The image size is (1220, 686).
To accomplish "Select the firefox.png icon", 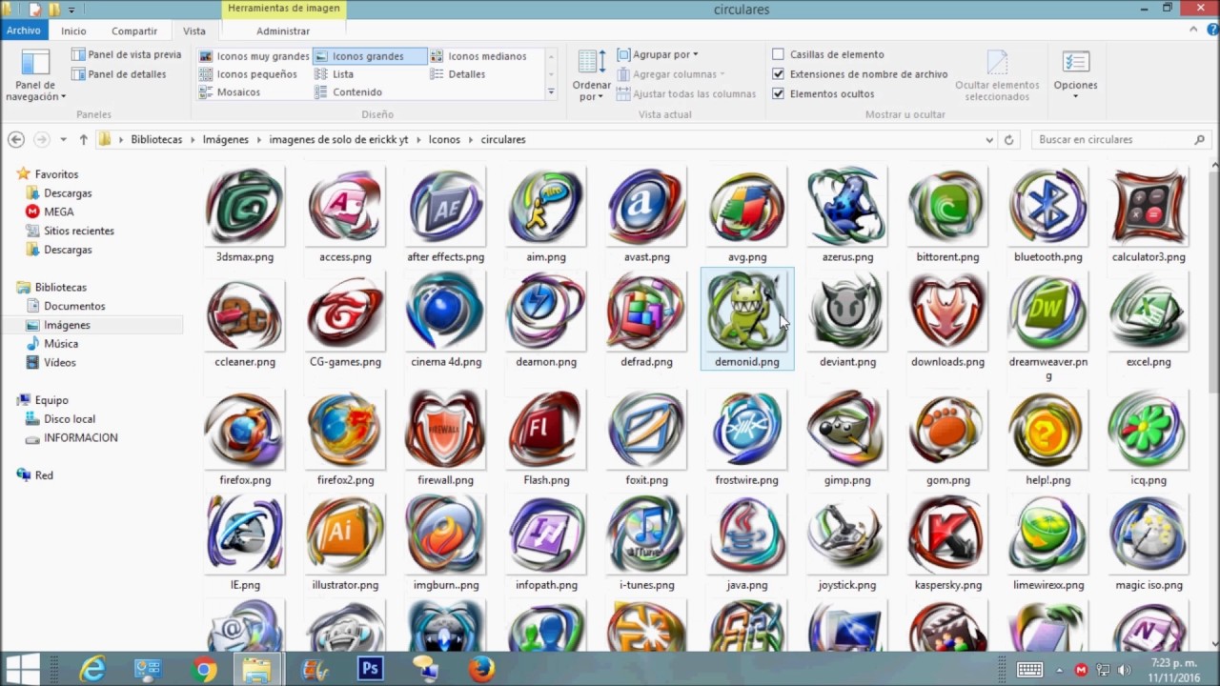I will point(245,431).
